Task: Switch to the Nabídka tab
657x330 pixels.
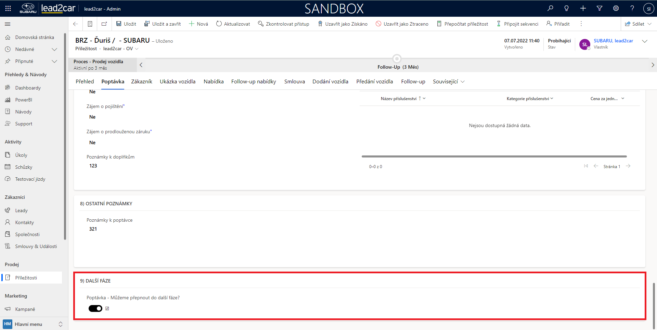Action: 214,82
